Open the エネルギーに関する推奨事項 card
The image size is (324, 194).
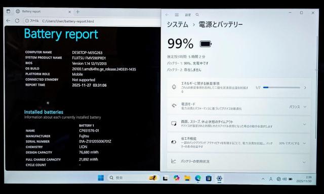(x=239, y=88)
